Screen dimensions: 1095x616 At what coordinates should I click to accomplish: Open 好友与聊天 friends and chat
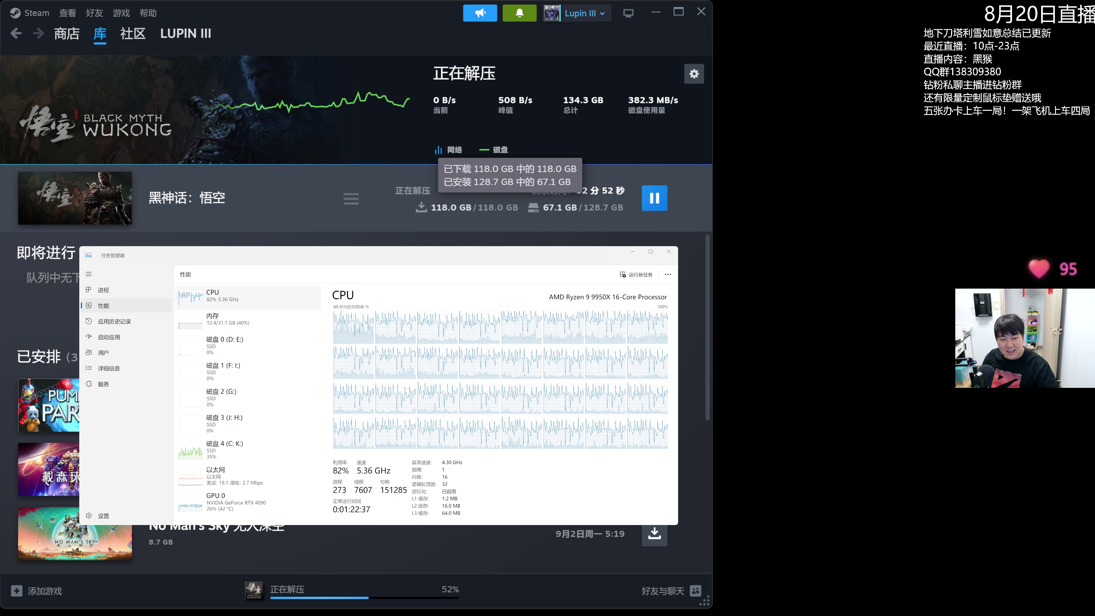pos(671,591)
